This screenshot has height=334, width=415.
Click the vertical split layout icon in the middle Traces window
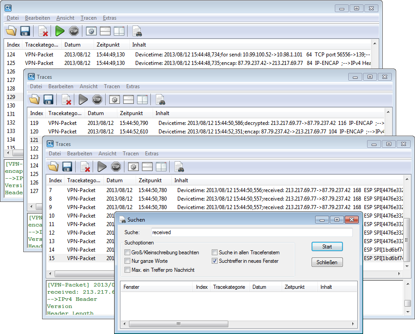(x=142, y=99)
